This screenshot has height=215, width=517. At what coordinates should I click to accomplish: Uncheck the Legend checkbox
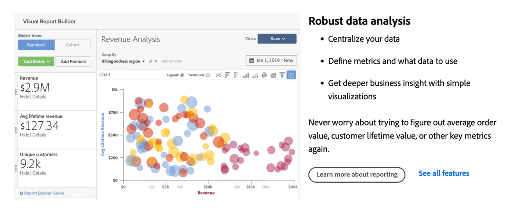tap(182, 75)
